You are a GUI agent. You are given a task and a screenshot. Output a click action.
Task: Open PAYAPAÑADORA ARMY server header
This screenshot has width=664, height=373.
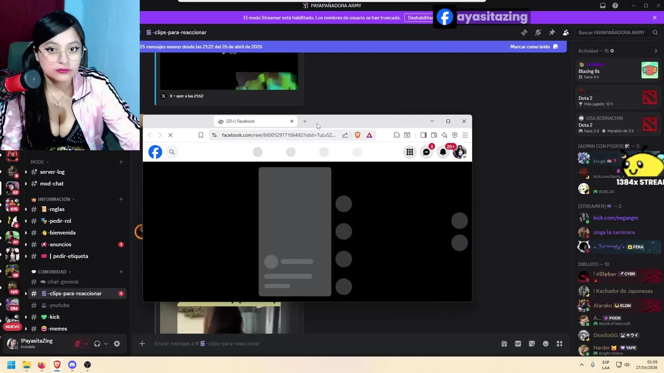(332, 6)
